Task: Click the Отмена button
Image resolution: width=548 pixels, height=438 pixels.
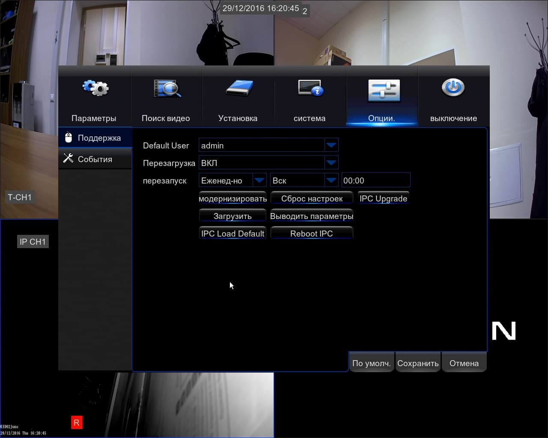Action: [464, 363]
